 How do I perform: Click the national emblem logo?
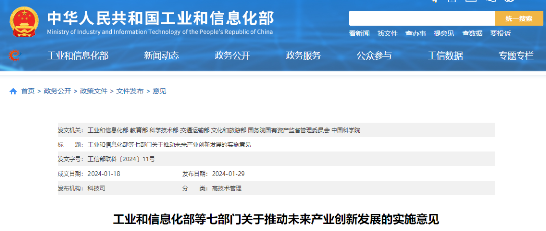pos(24,22)
